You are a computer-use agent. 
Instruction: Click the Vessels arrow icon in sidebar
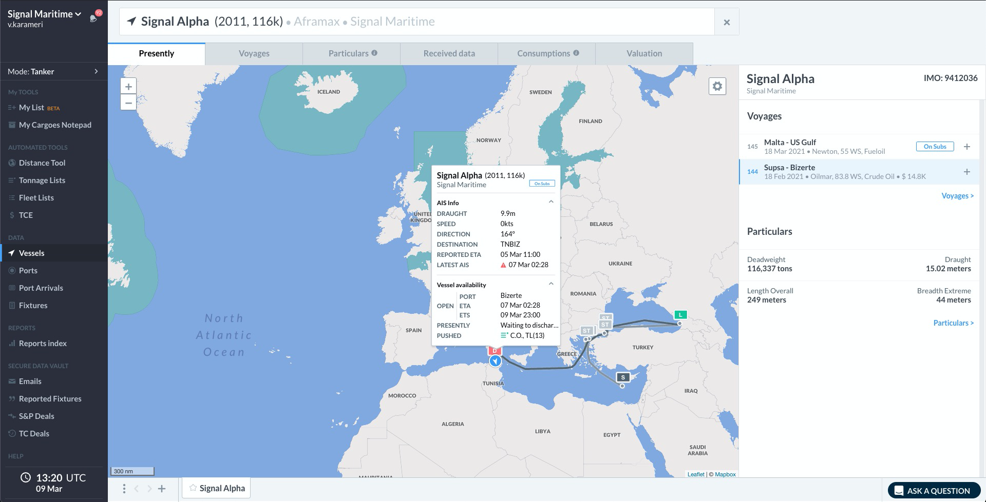click(x=12, y=253)
